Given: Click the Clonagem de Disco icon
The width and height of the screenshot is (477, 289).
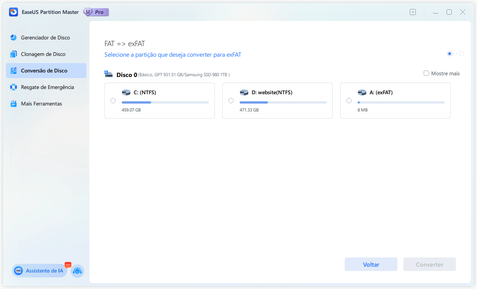Looking at the screenshot, I should (14, 54).
